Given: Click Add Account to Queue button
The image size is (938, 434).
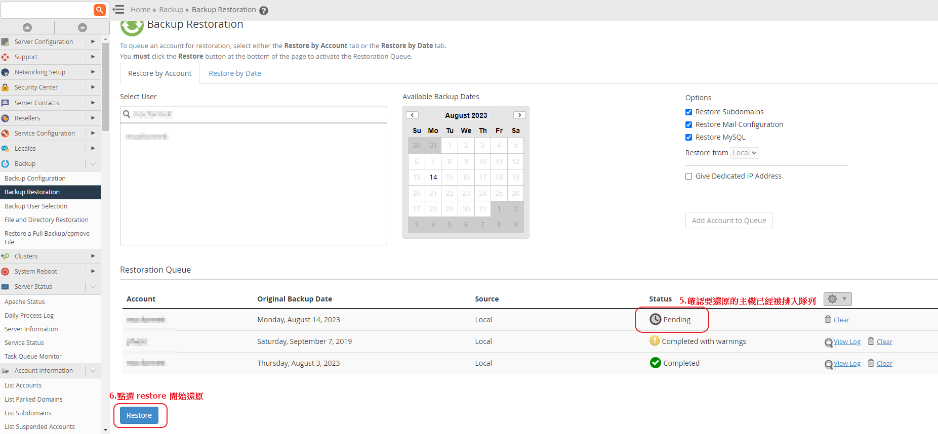Looking at the screenshot, I should pos(728,221).
